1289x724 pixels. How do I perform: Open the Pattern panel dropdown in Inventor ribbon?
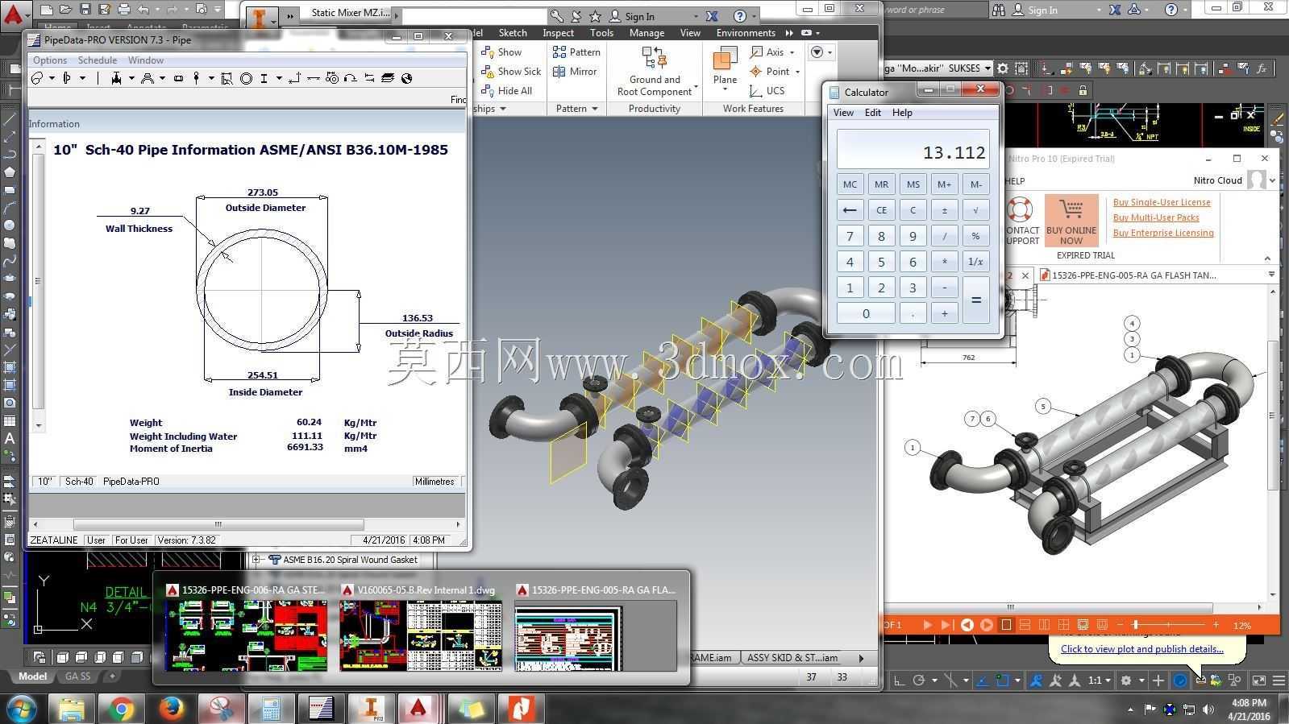click(x=595, y=109)
